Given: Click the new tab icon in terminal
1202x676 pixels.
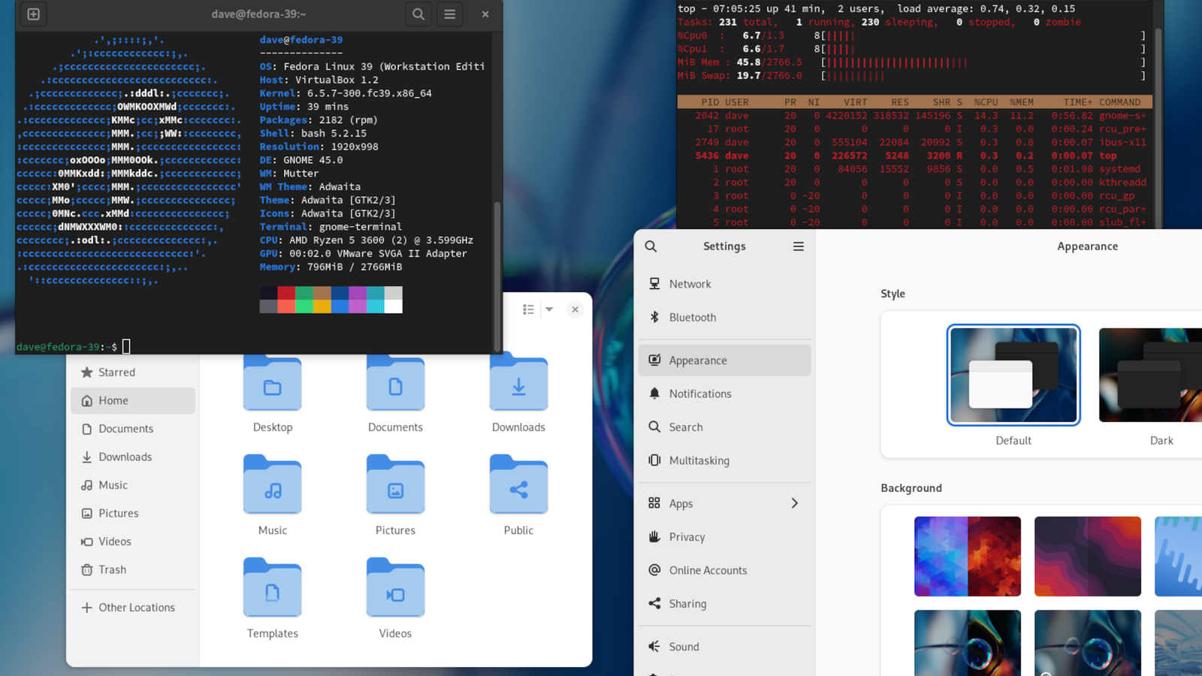Looking at the screenshot, I should click(x=34, y=14).
